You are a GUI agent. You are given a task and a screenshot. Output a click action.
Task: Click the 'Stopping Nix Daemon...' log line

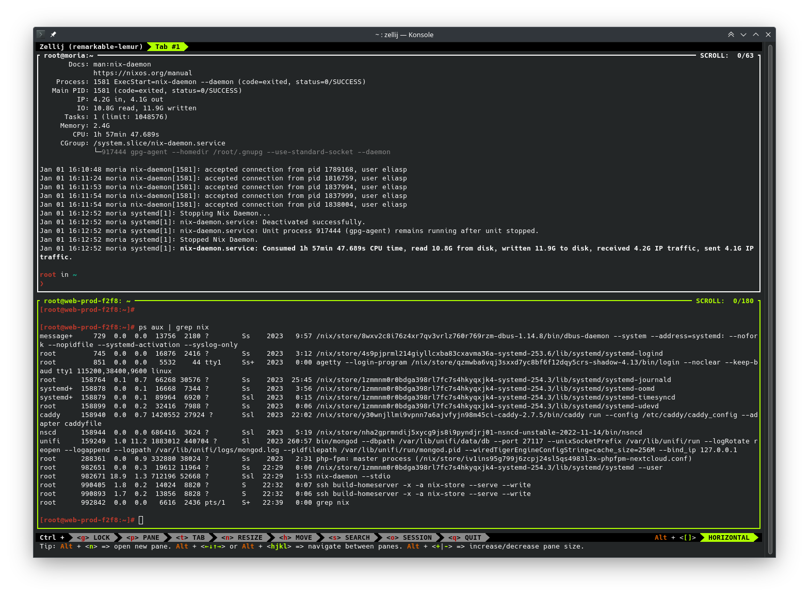point(155,213)
